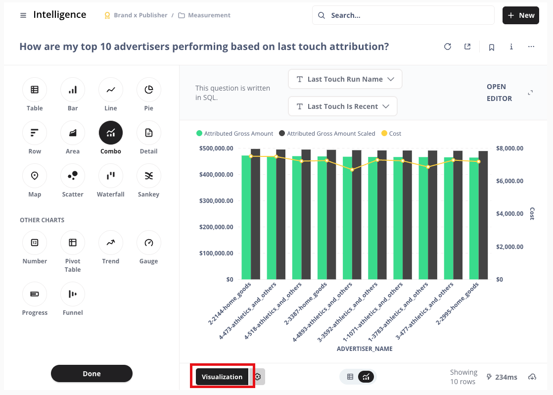Navigate to the Measurement breadcrumb folder
This screenshot has width=553, height=395.
[x=204, y=15]
